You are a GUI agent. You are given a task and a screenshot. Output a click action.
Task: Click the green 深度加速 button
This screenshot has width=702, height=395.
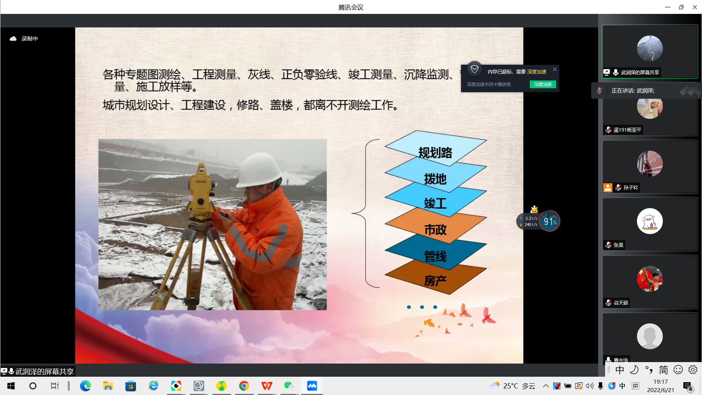(543, 84)
